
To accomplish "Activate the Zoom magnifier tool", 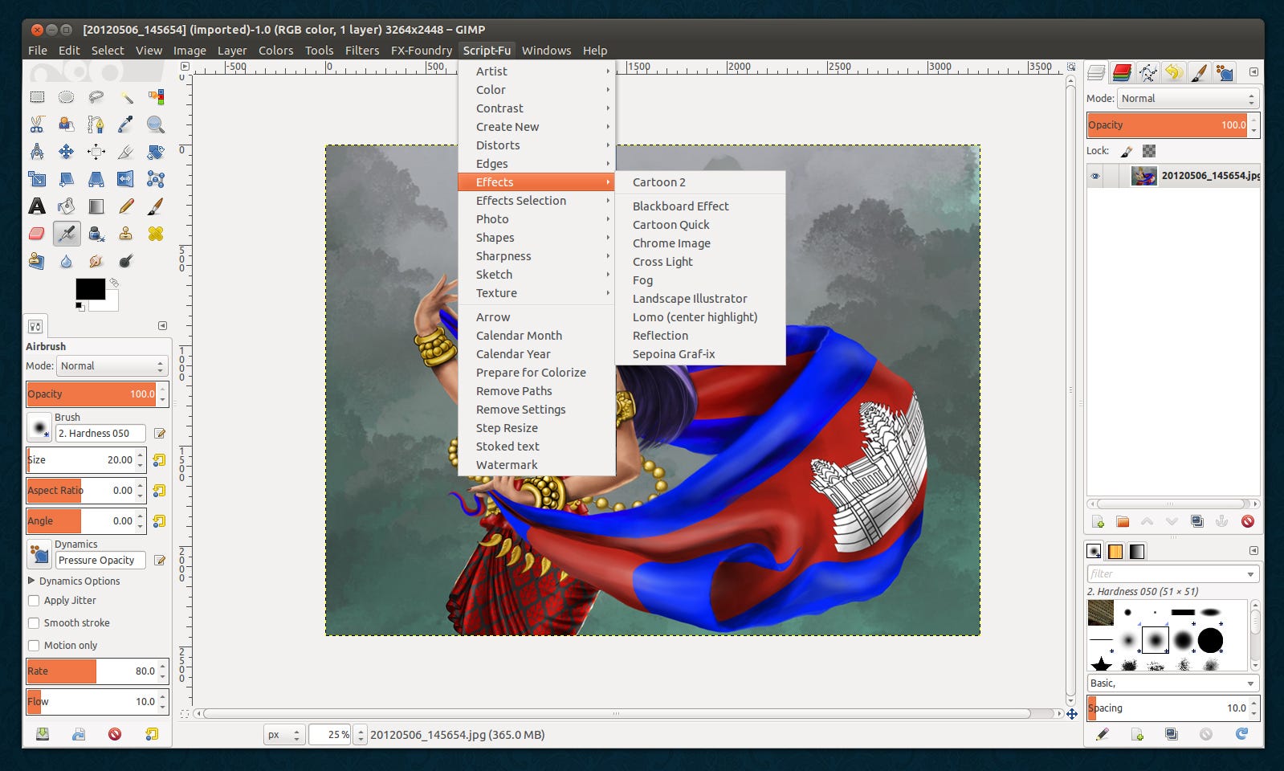I will point(156,124).
